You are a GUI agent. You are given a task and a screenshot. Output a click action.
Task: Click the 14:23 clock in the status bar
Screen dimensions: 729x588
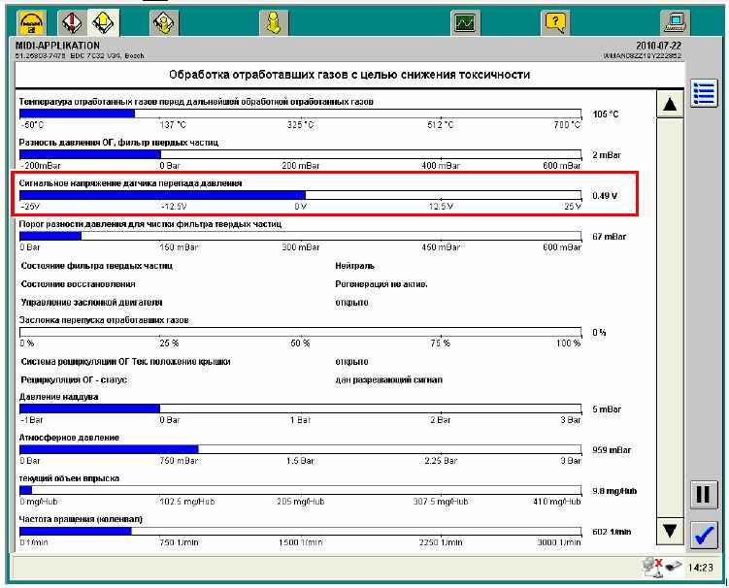tap(699, 567)
